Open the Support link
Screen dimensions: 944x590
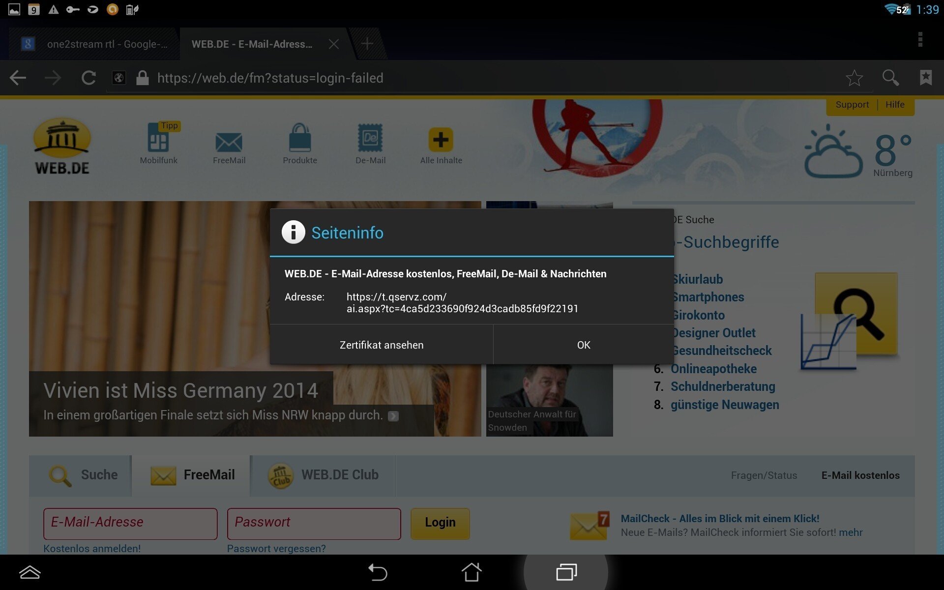point(852,105)
